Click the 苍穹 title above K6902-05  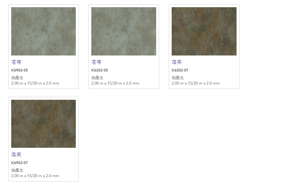tap(16, 62)
